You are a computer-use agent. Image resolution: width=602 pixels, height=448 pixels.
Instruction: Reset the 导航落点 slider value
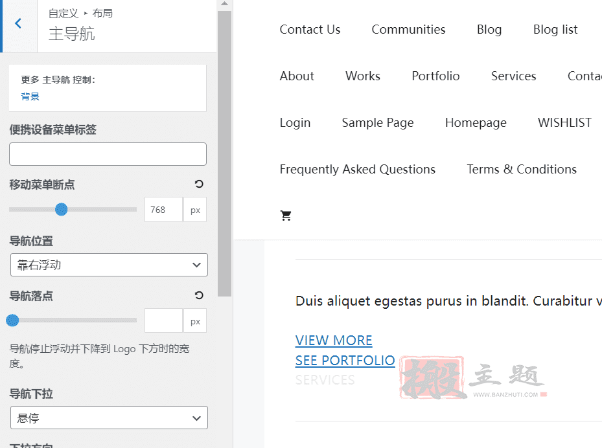coord(199,295)
